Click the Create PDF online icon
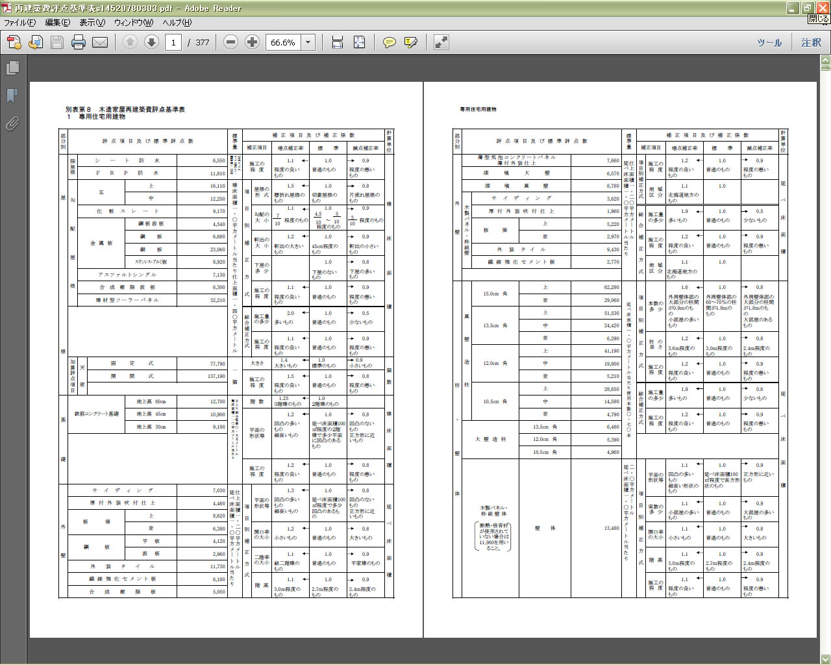The height and width of the screenshot is (665, 831). pos(14,42)
